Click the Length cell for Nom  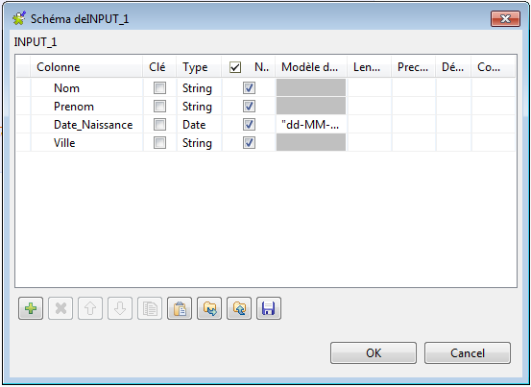pos(370,88)
